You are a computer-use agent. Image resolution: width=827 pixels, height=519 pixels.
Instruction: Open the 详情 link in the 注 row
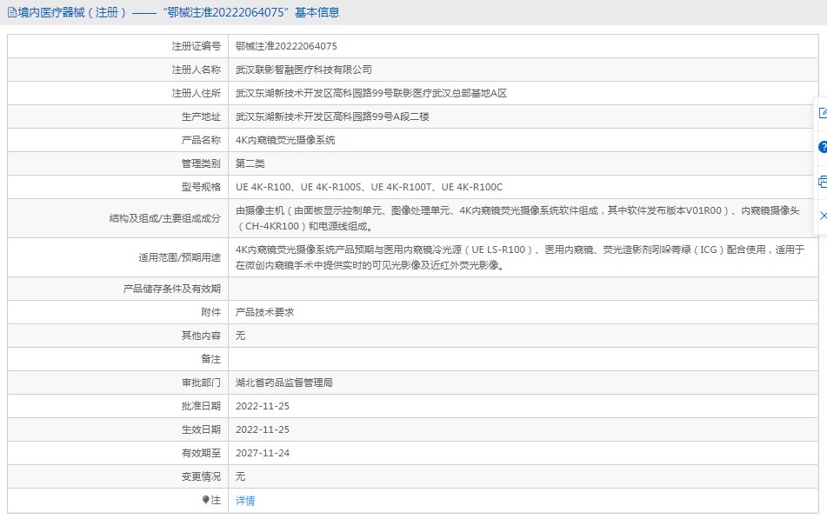(x=245, y=501)
